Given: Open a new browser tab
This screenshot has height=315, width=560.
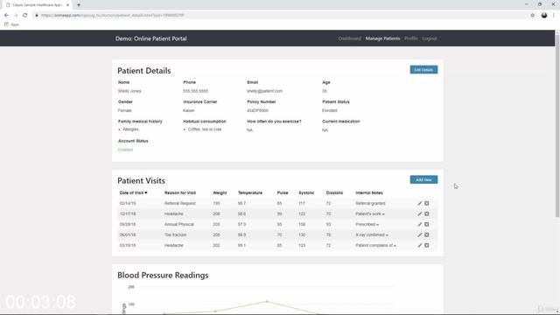Looking at the screenshot, I should click(79, 5).
